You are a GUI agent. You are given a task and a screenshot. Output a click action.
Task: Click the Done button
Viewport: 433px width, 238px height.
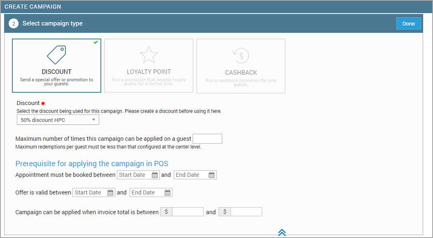click(408, 23)
